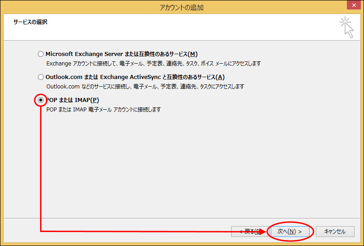Select Outlook.com or Exchange ActiveSync radio option
The width and height of the screenshot is (364, 246).
[41, 77]
